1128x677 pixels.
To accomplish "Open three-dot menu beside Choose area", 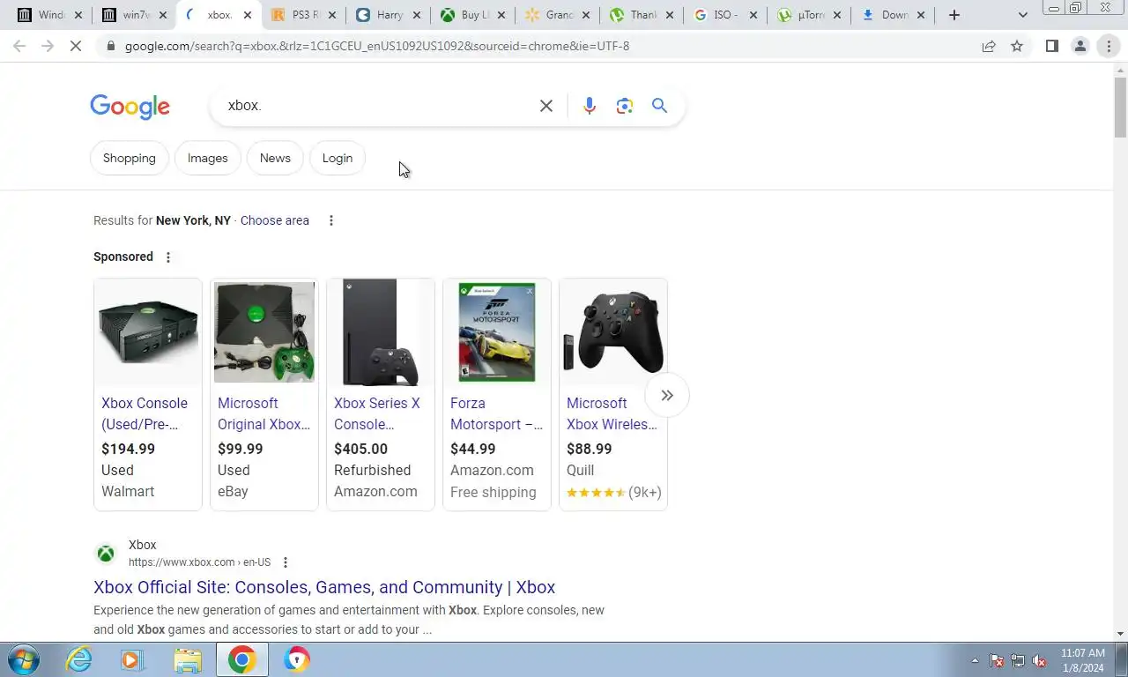I will coord(331,220).
